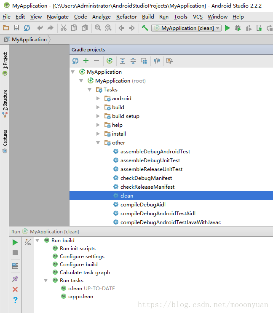This screenshot has height=313, width=273.
Task: Open the VCS menu
Action: 198,17
